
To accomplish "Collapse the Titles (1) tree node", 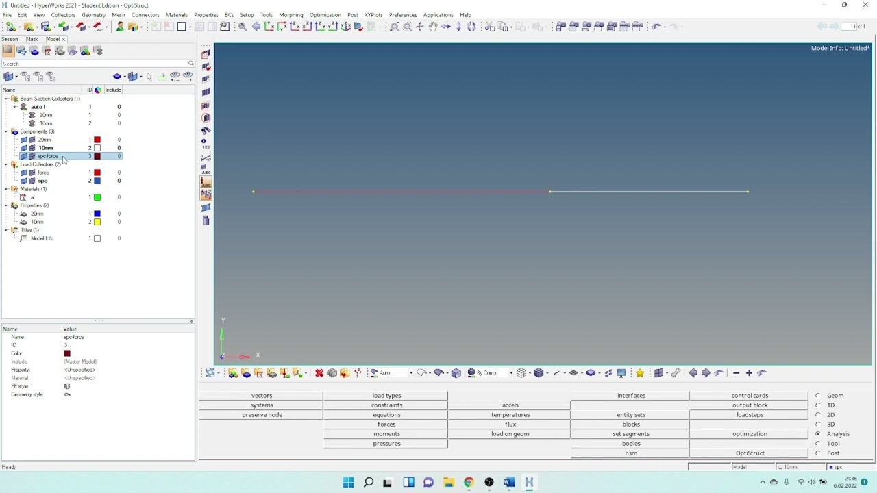I will click(6, 230).
